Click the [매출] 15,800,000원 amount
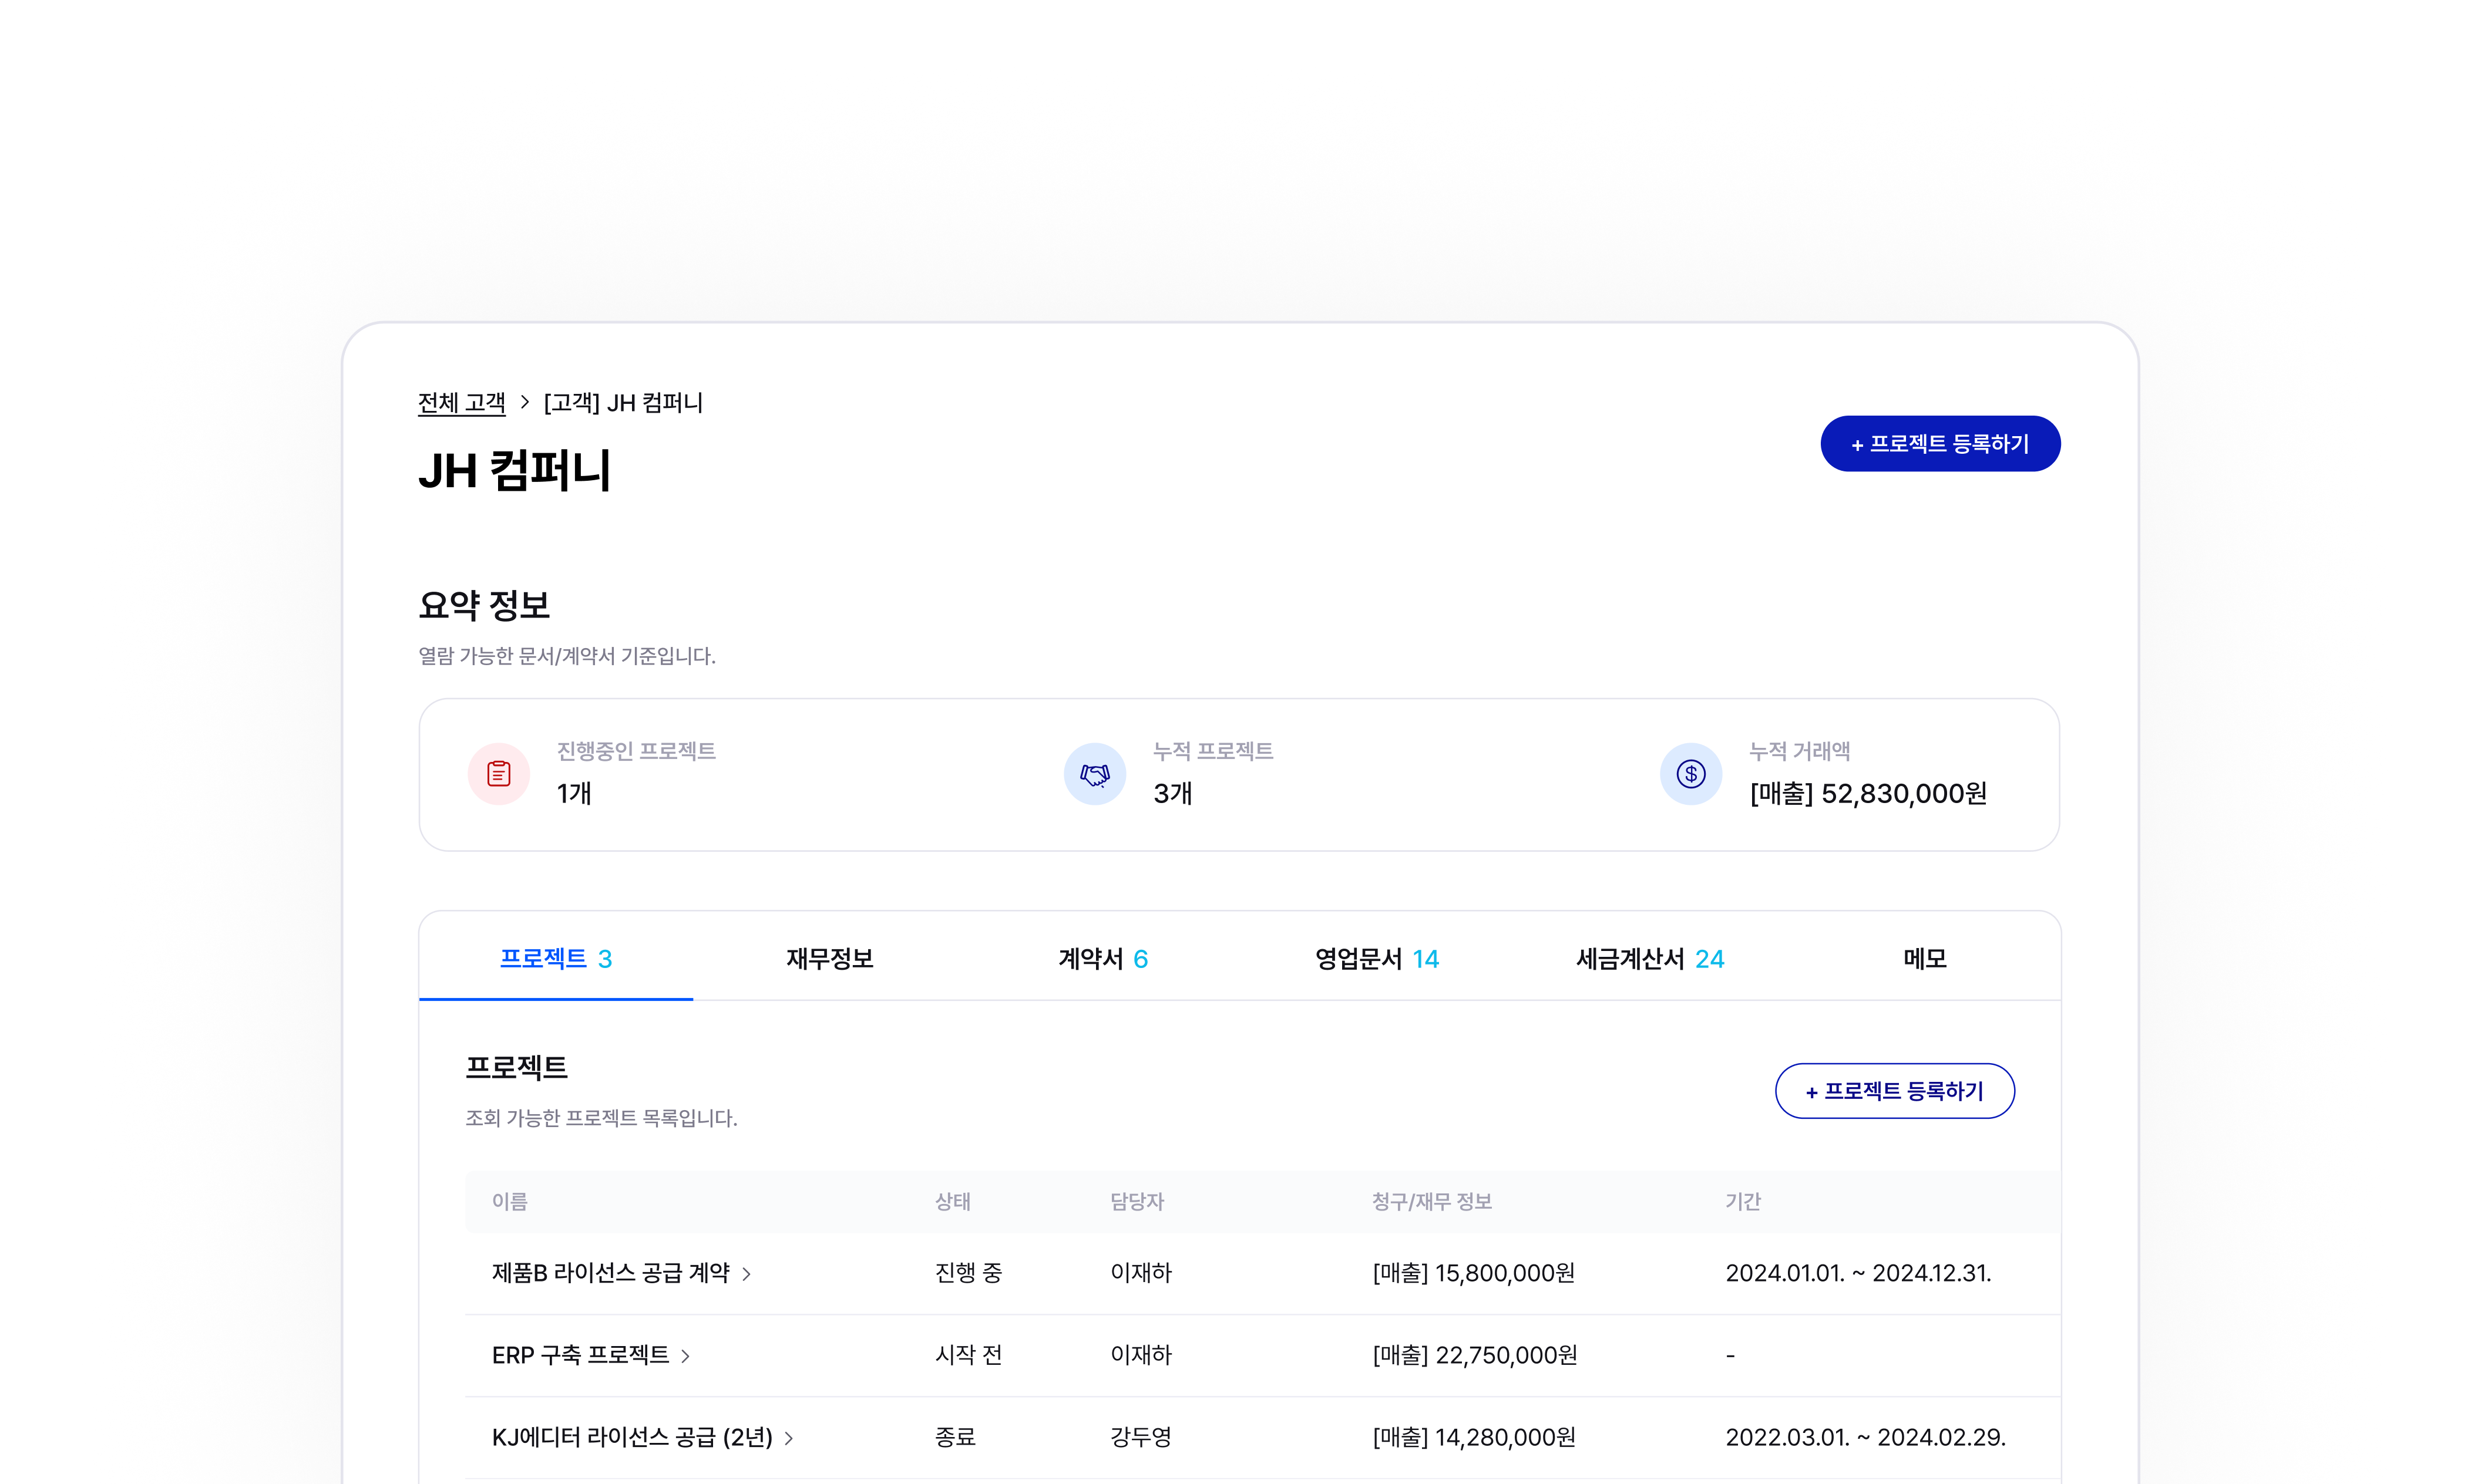The height and width of the screenshot is (1484, 2481). pos(1474,1273)
